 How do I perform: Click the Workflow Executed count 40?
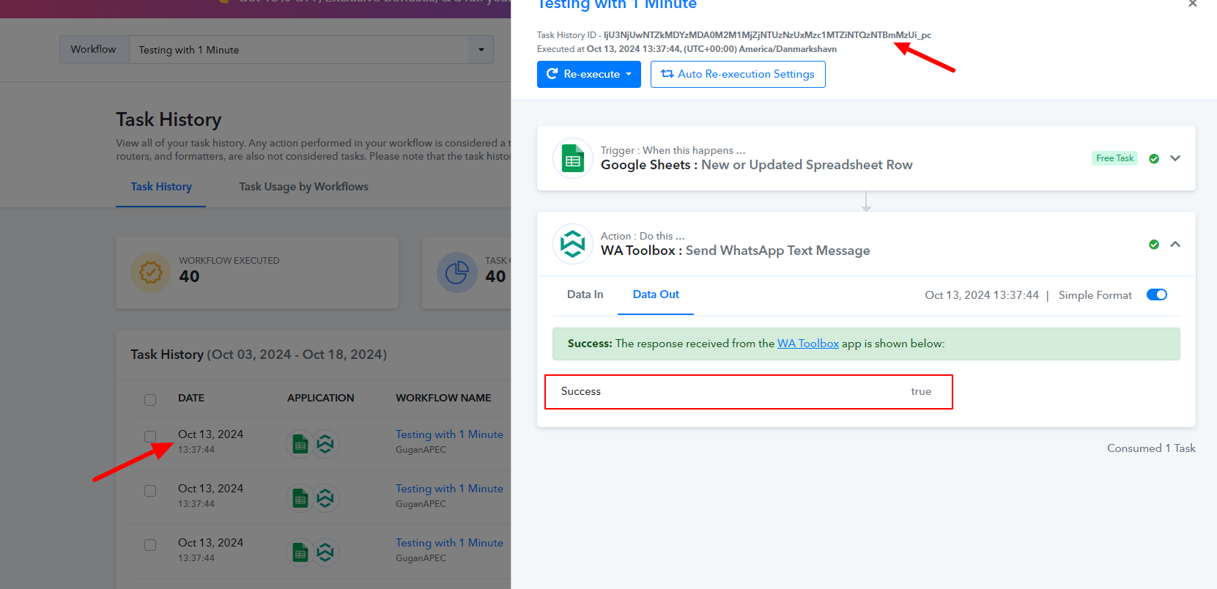pyautogui.click(x=189, y=276)
